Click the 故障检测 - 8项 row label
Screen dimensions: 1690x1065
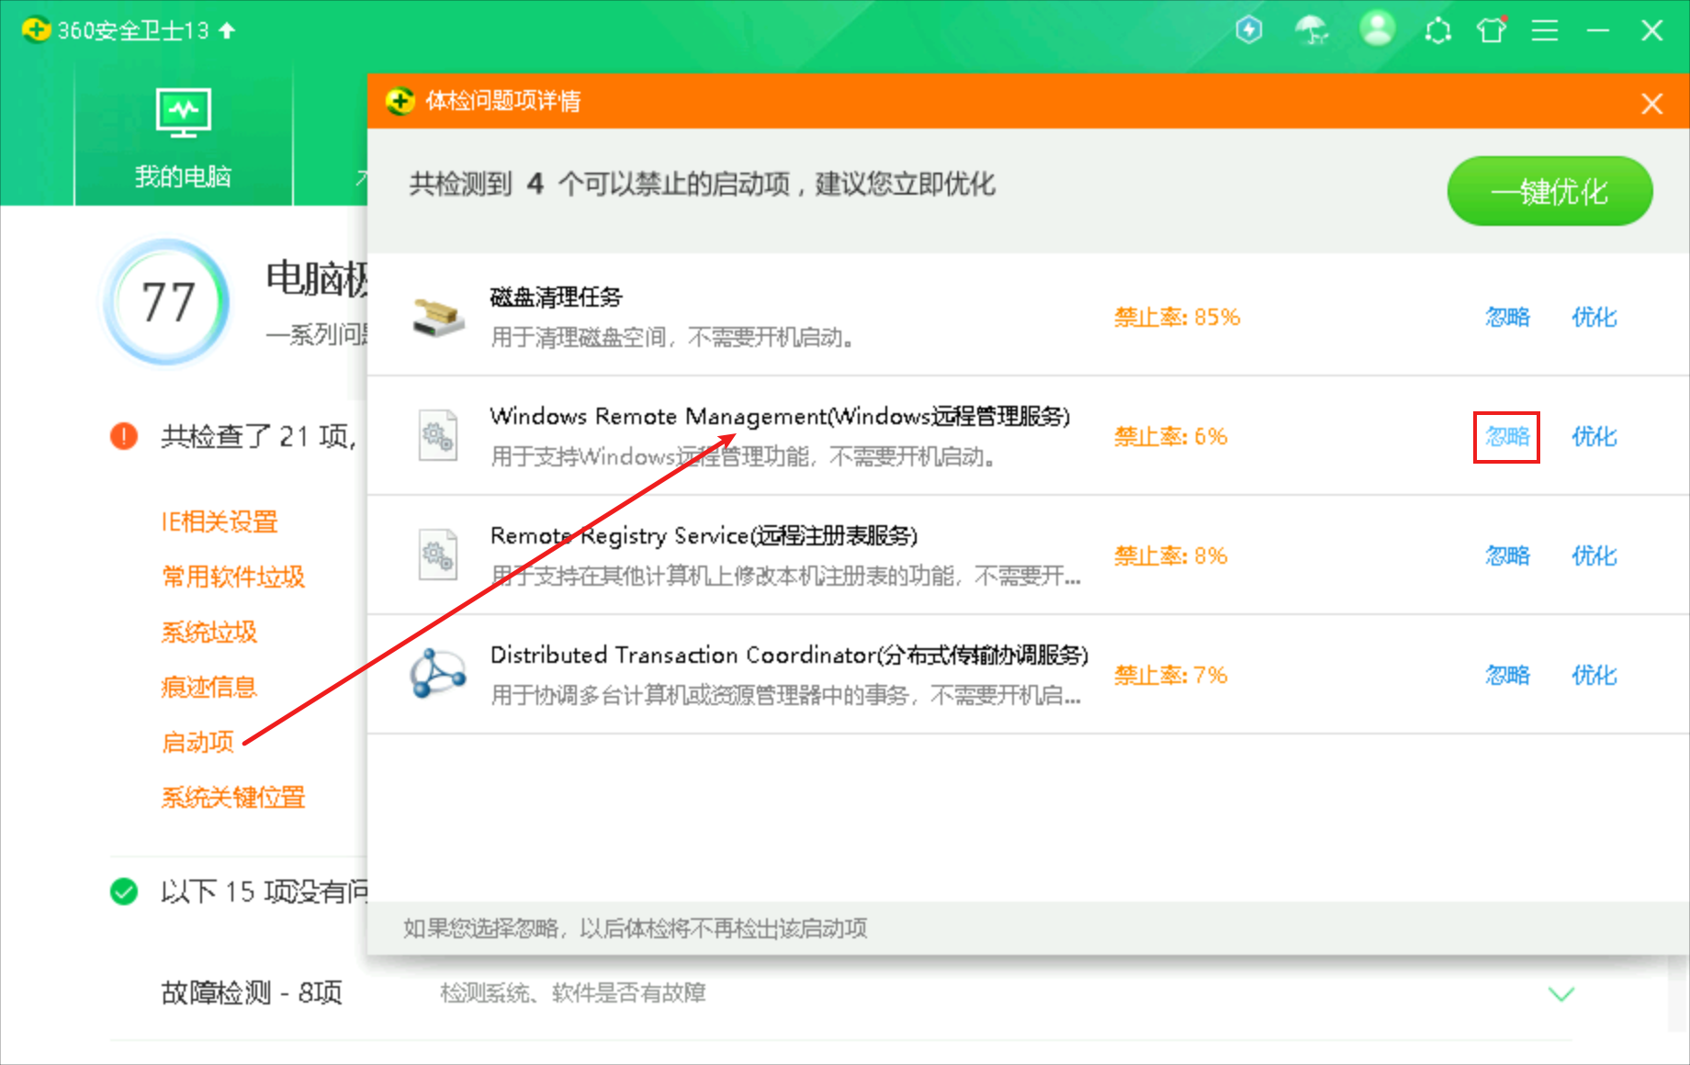(252, 992)
